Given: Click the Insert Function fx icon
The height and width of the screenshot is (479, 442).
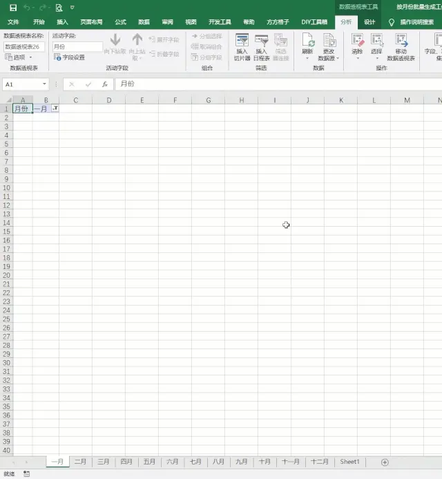Looking at the screenshot, I should point(105,84).
